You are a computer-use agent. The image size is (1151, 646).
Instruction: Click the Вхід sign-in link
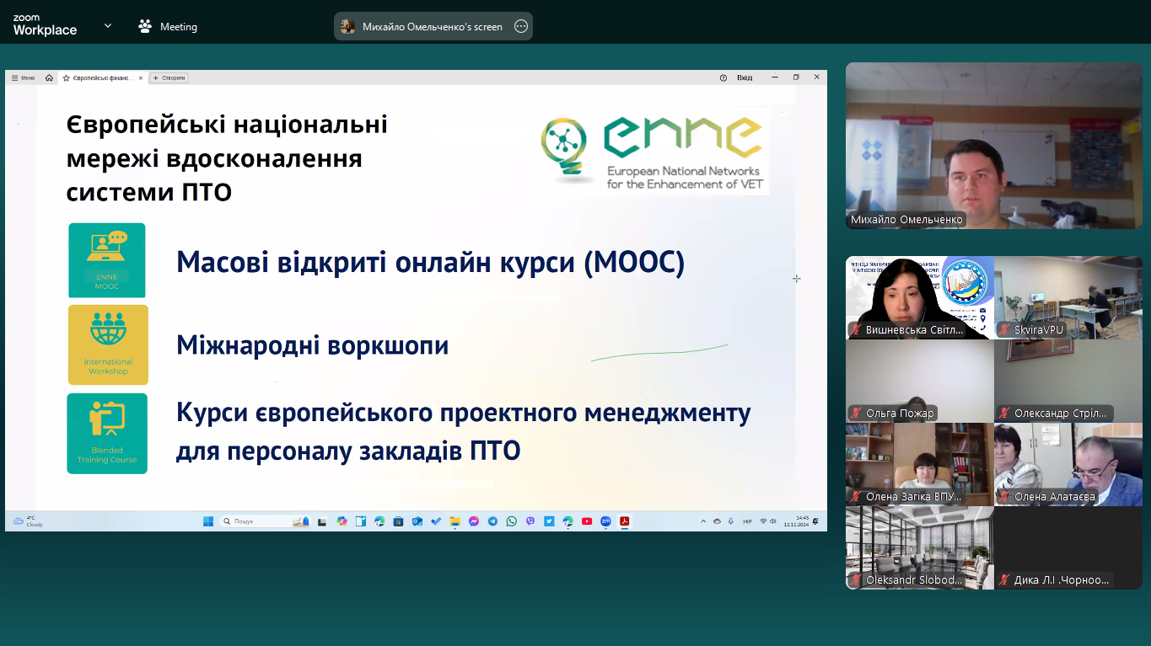(x=745, y=77)
